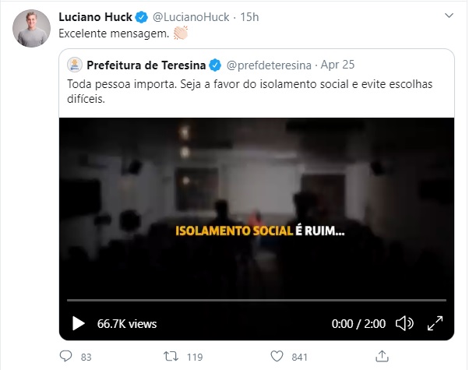Click the 15h timestamp of the tweet

[x=249, y=17]
